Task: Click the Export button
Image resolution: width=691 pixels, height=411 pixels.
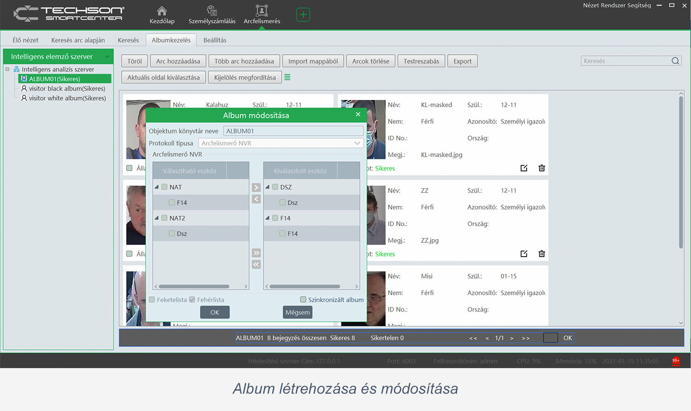Action: tap(463, 60)
